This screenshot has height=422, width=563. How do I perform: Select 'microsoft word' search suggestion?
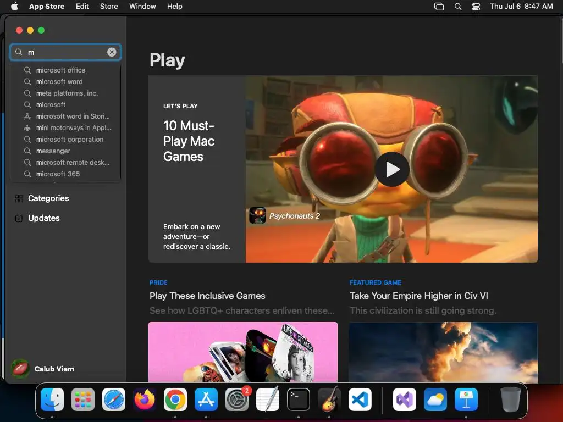[65, 81]
